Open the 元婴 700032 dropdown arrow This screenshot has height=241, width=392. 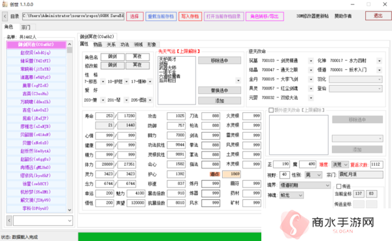coord(311,98)
